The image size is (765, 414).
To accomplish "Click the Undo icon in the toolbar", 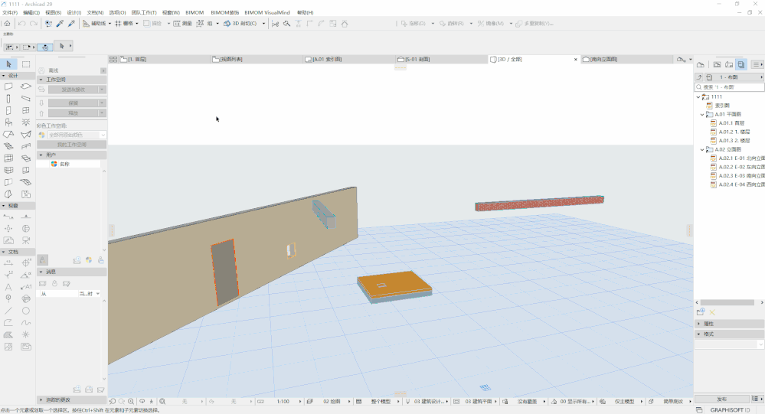I will [x=22, y=24].
